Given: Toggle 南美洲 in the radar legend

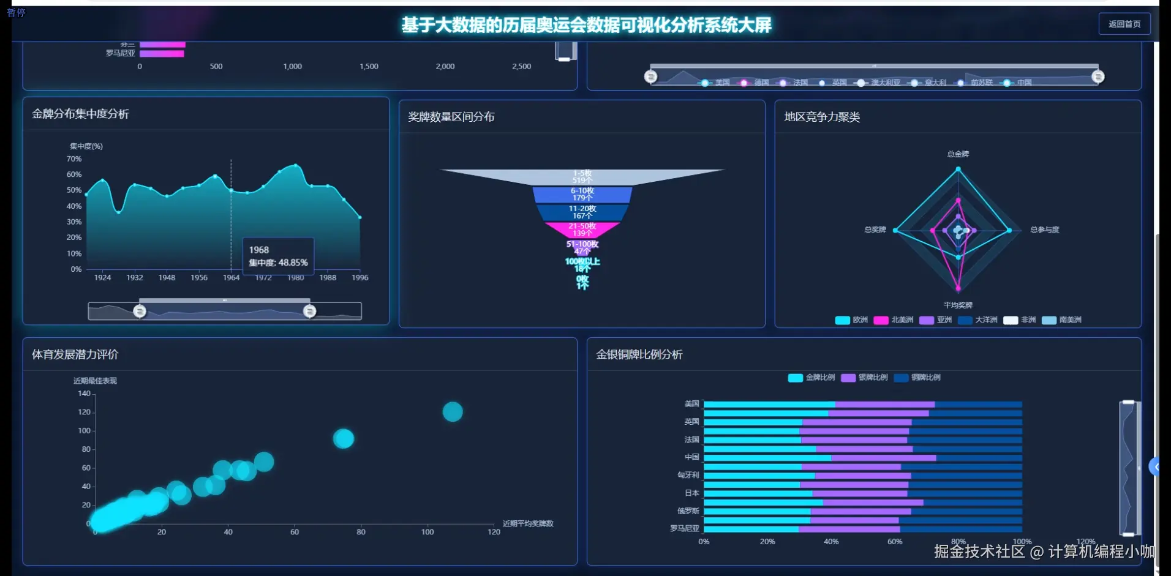Looking at the screenshot, I should point(1061,320).
